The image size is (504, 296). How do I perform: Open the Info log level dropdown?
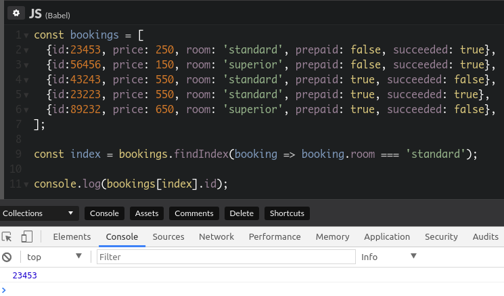tap(389, 257)
